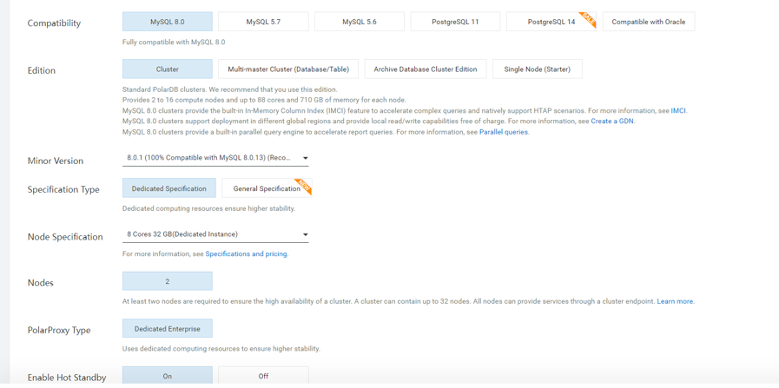Pick MySQL 5.6 compatibility

tap(360, 22)
